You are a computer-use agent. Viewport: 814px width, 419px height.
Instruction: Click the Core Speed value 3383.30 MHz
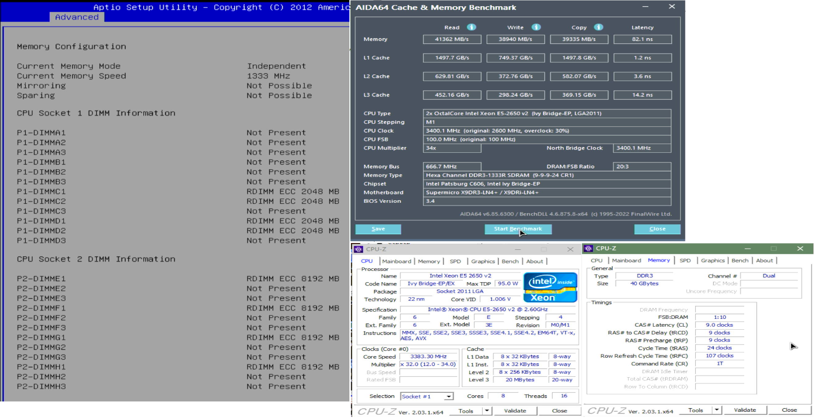click(x=428, y=357)
